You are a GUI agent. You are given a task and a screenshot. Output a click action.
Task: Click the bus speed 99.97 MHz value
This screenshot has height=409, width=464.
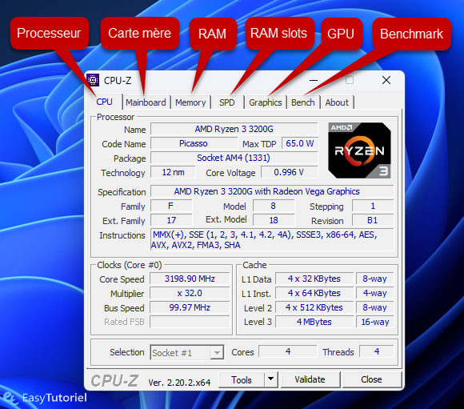190,307
